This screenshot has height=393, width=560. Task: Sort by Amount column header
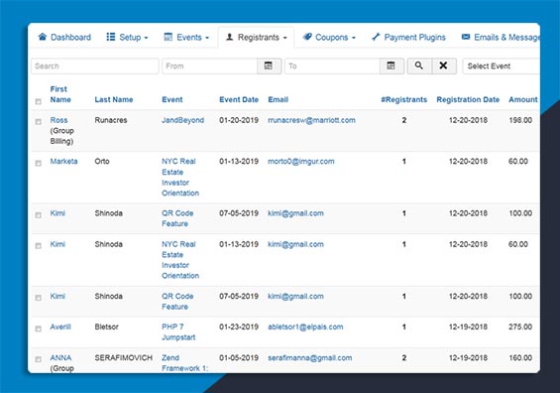coord(523,100)
